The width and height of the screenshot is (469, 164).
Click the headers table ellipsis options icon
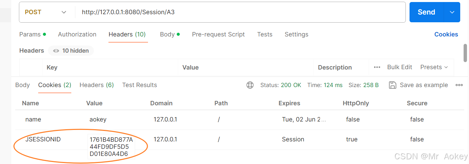pyautogui.click(x=377, y=67)
